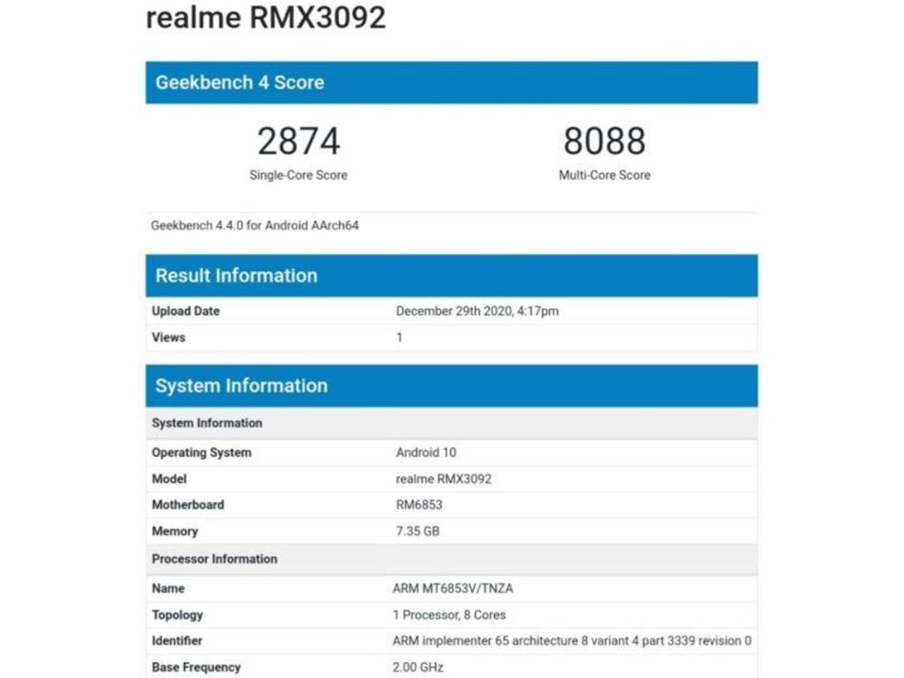
Task: Click the Base Frequency label
Action: click(x=196, y=667)
